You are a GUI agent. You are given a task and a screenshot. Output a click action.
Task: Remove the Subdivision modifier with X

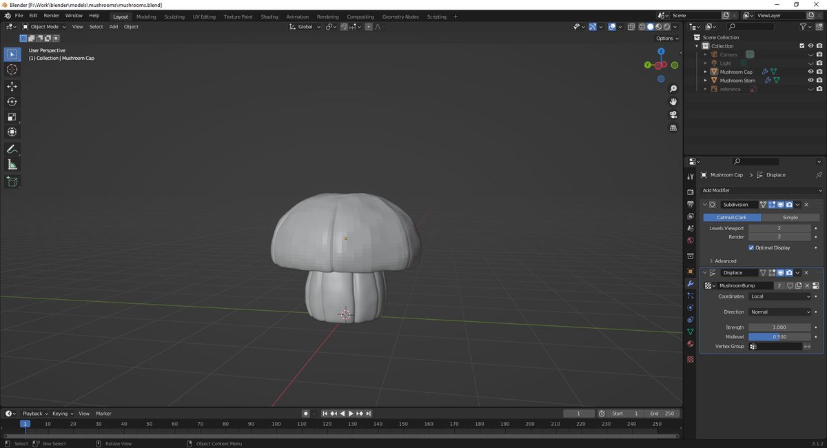point(806,205)
